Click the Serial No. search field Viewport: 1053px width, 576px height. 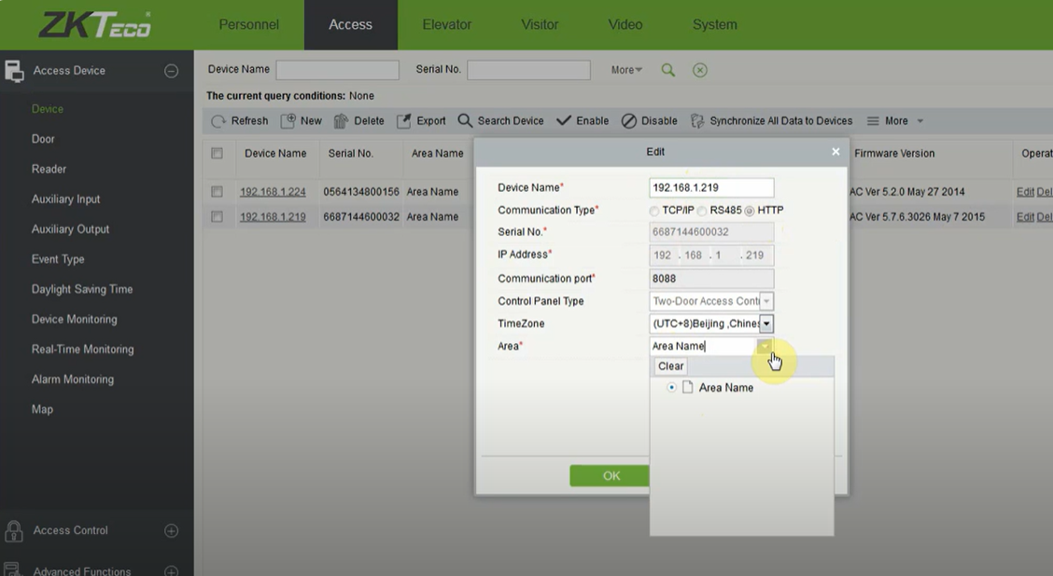coord(529,70)
